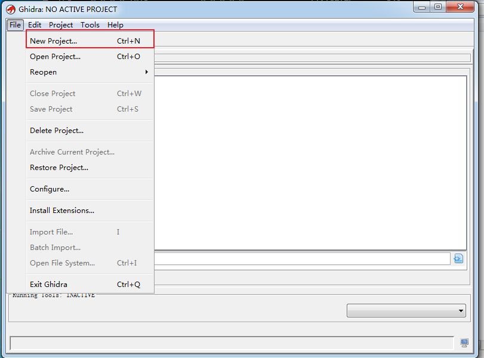The height and width of the screenshot is (358, 484).
Task: Open the workspace dropdown in Running Tools panel
Action: click(406, 310)
